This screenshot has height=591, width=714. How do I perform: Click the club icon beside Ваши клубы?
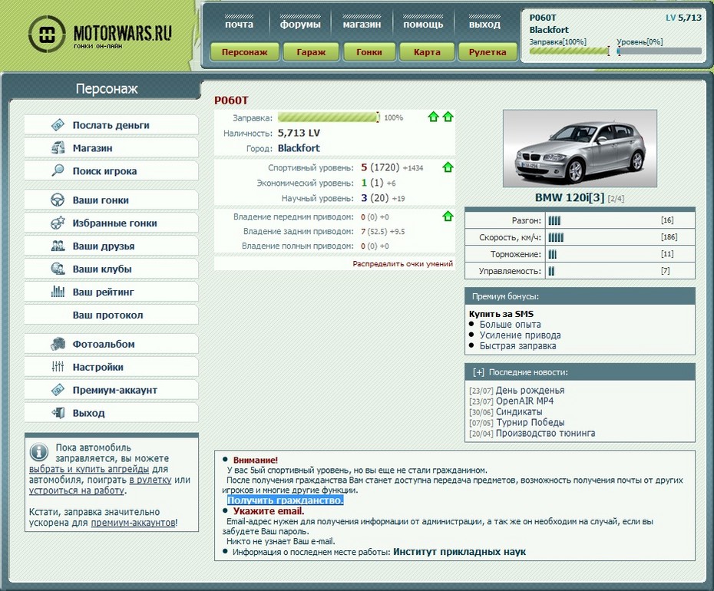[58, 269]
